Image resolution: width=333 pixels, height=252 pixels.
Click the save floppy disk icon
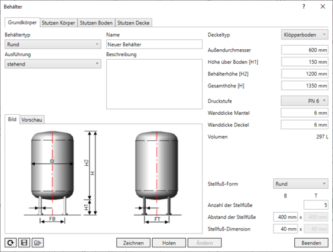coord(24,243)
